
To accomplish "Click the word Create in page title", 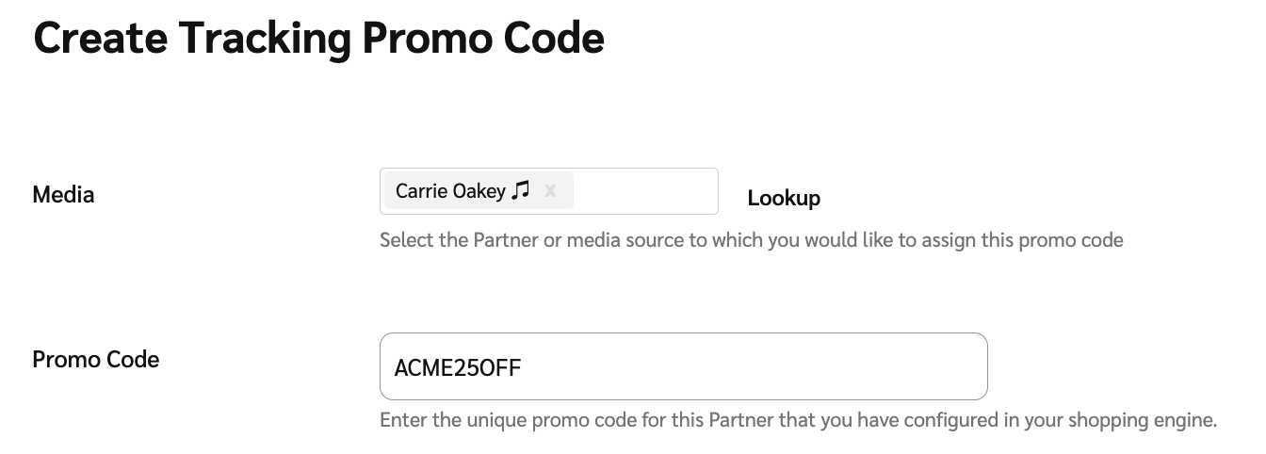I will (x=99, y=39).
